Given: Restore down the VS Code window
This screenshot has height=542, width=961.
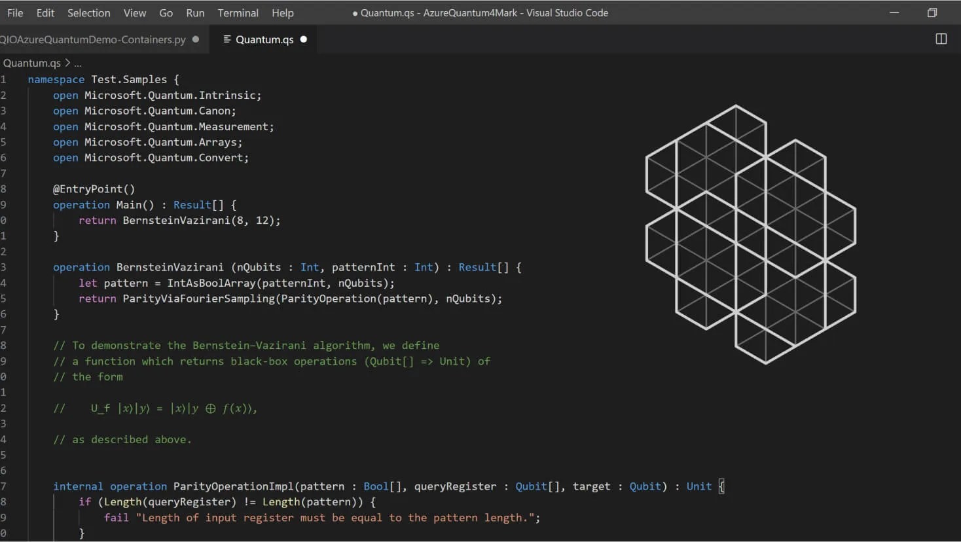Looking at the screenshot, I should pyautogui.click(x=932, y=12).
